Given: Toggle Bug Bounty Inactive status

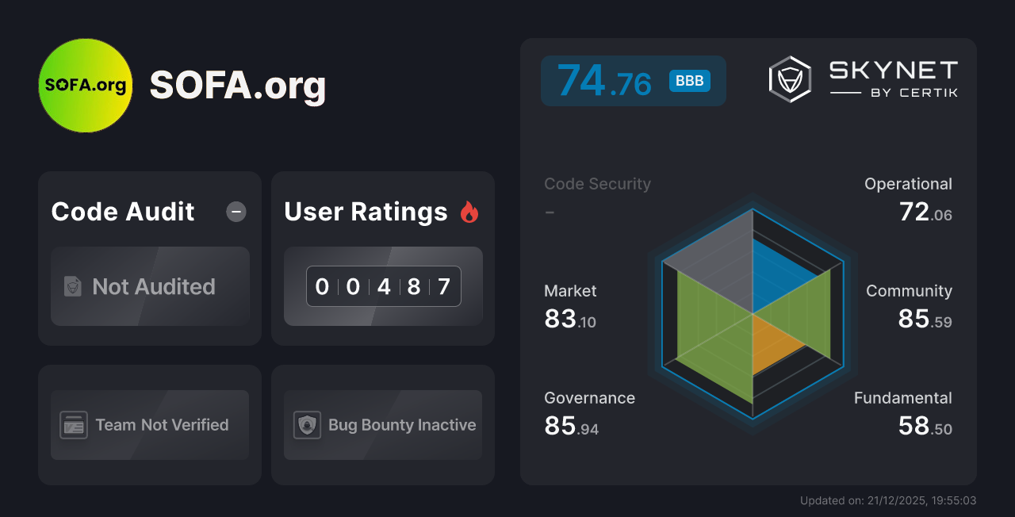Looking at the screenshot, I should 382,425.
